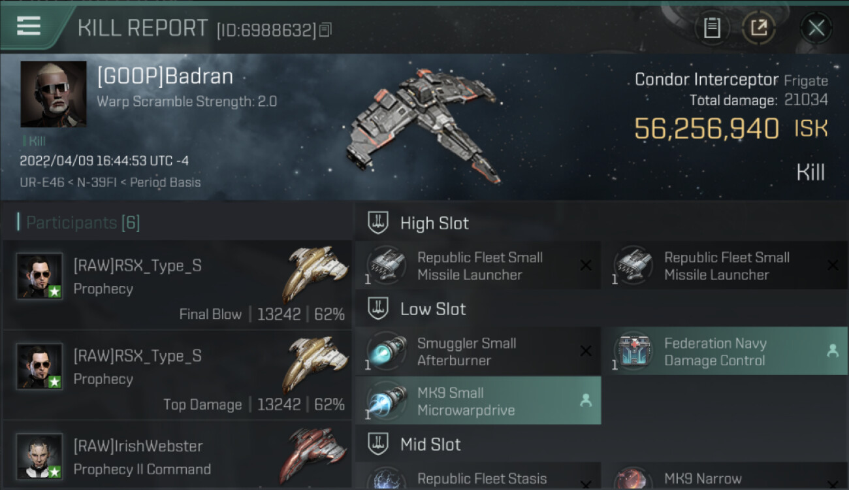Open the hamburger menu button
Screen dimensions: 849x490
click(x=29, y=26)
